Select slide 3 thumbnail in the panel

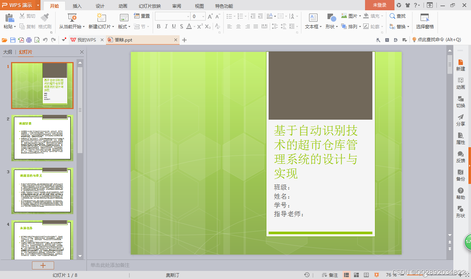(42, 191)
